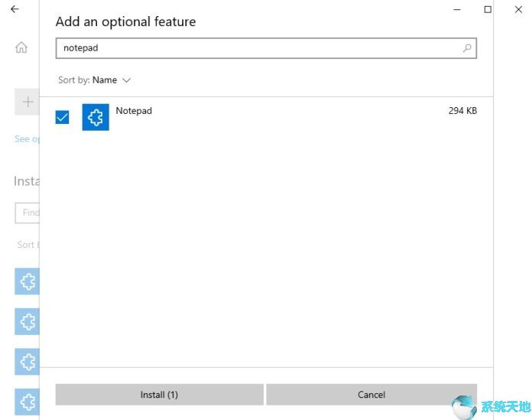Select the Notepad feature name text
This screenshot has height=420, width=532.
[x=134, y=111]
